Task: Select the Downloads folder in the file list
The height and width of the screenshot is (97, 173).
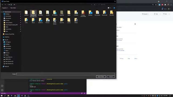Action: pyautogui.click(x=105, y=13)
